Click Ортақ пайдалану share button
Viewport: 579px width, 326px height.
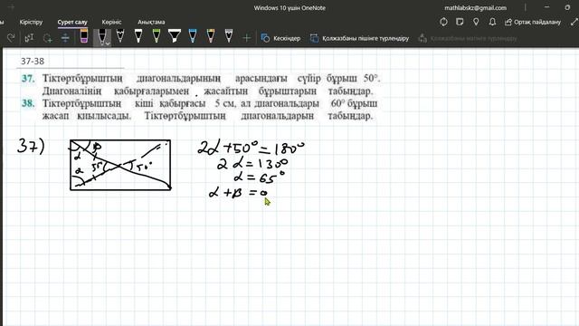click(x=533, y=22)
